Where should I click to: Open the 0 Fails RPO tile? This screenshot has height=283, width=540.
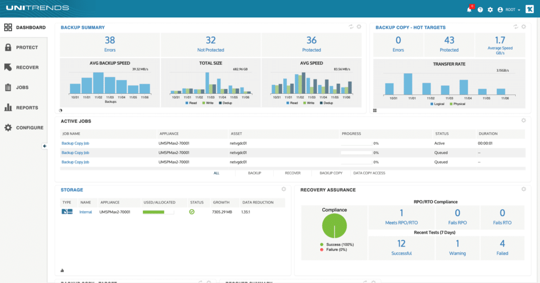click(457, 217)
